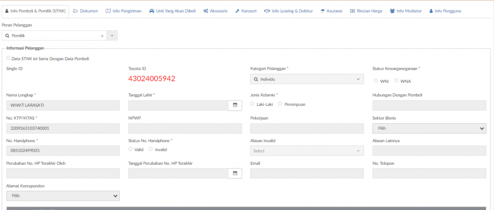
Task: Open the Tanggal Perubahan No. HP calendar icon
Action: pyautogui.click(x=235, y=173)
